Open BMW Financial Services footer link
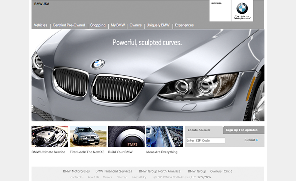Viewport: 296px width, 181px height. coord(114,171)
